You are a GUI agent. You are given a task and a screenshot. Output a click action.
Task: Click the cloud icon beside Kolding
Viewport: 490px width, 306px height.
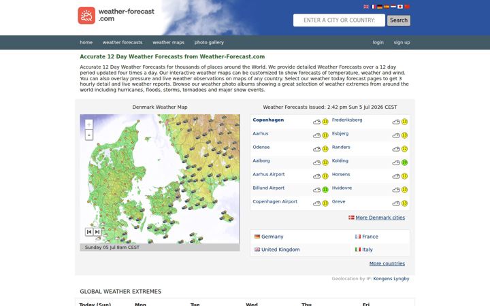(396, 163)
